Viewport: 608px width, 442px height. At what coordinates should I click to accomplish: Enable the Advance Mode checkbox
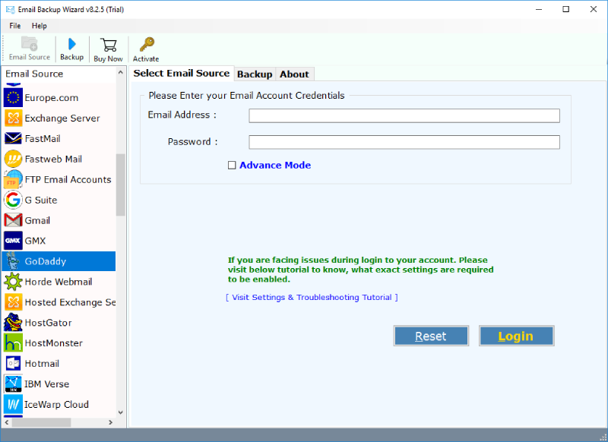click(x=232, y=166)
